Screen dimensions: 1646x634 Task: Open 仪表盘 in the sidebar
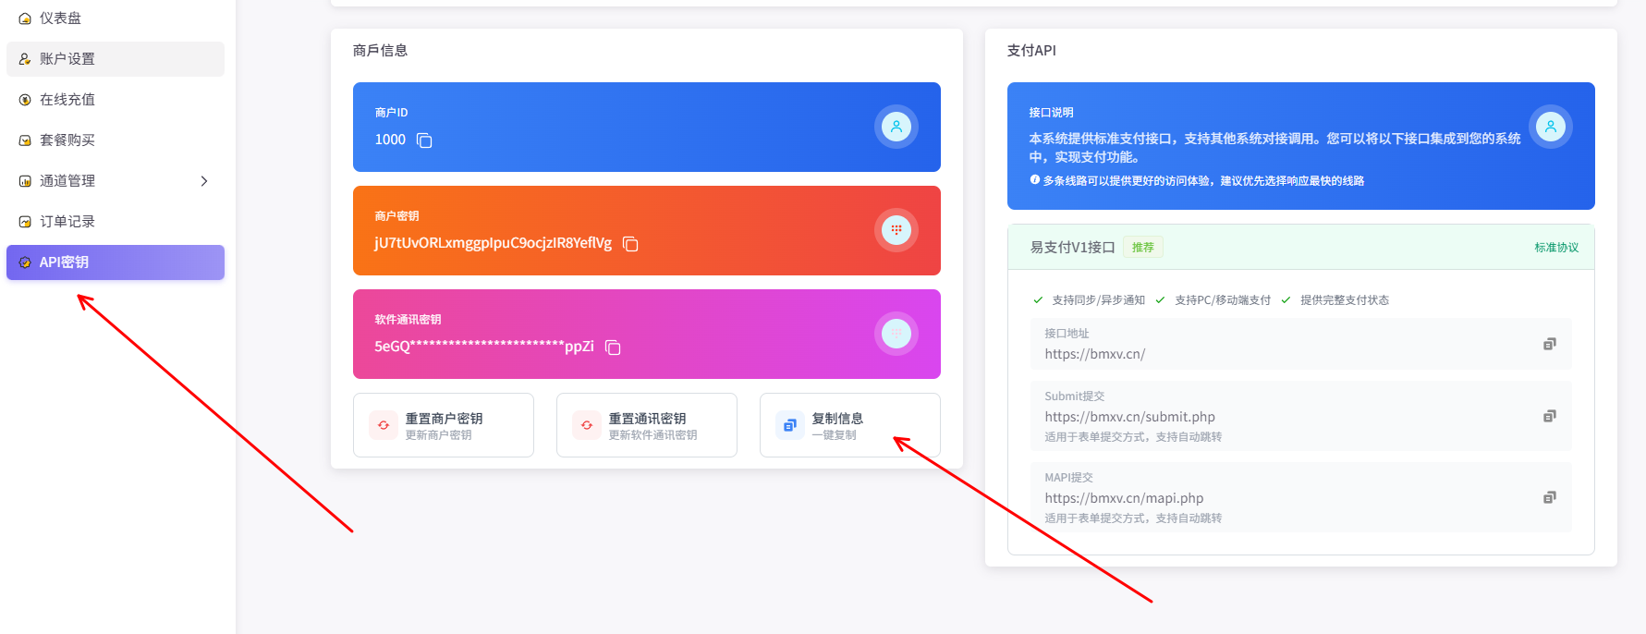pos(116,18)
